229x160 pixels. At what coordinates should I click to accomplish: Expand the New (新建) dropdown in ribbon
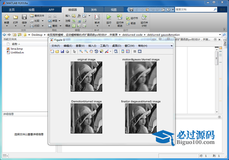click(7, 26)
